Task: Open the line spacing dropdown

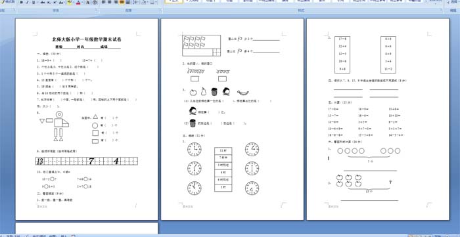Action: pos(135,3)
